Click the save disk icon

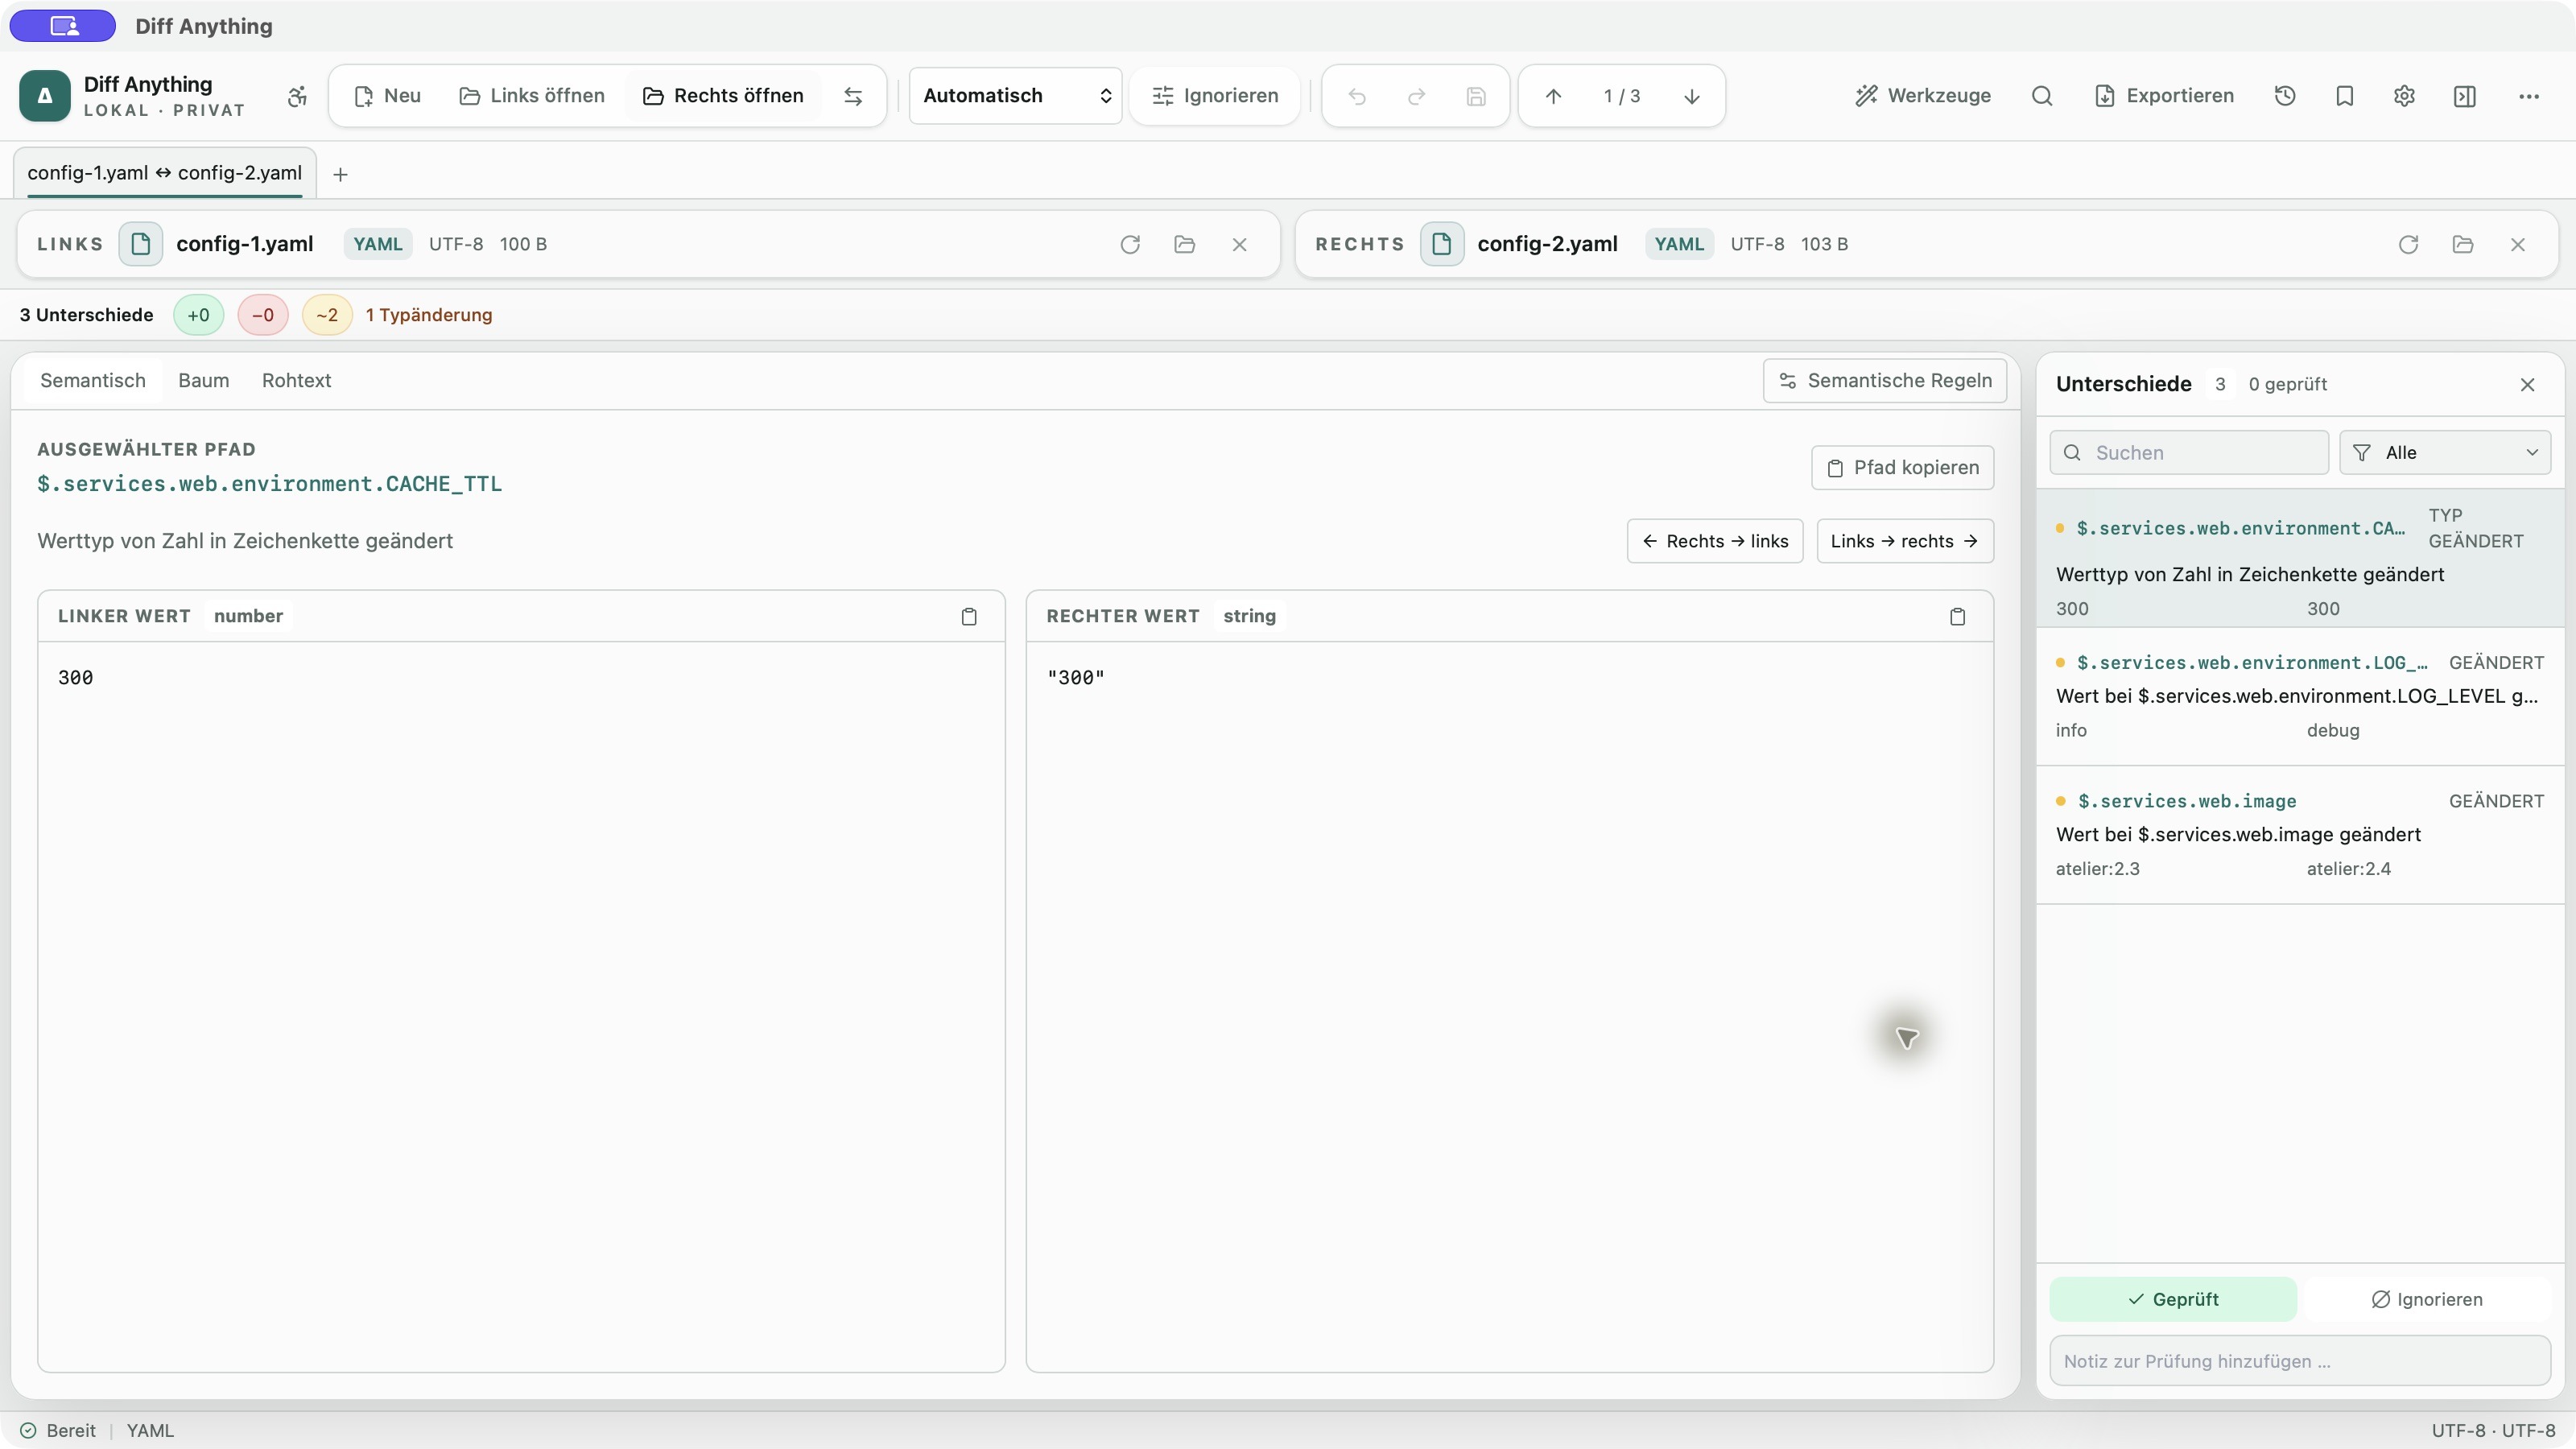[x=1476, y=96]
